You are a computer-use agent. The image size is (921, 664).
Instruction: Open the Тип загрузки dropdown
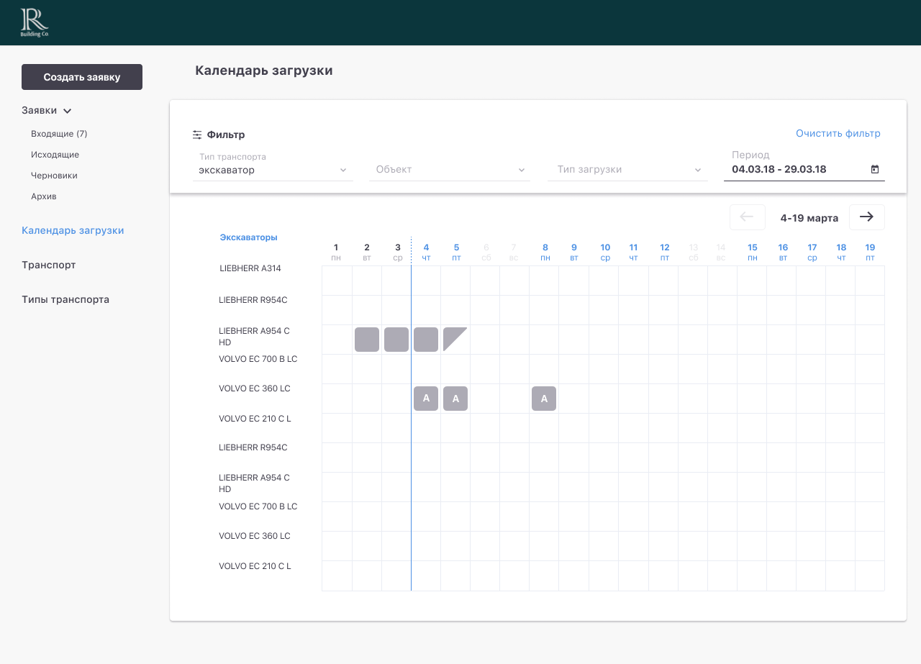pos(627,170)
